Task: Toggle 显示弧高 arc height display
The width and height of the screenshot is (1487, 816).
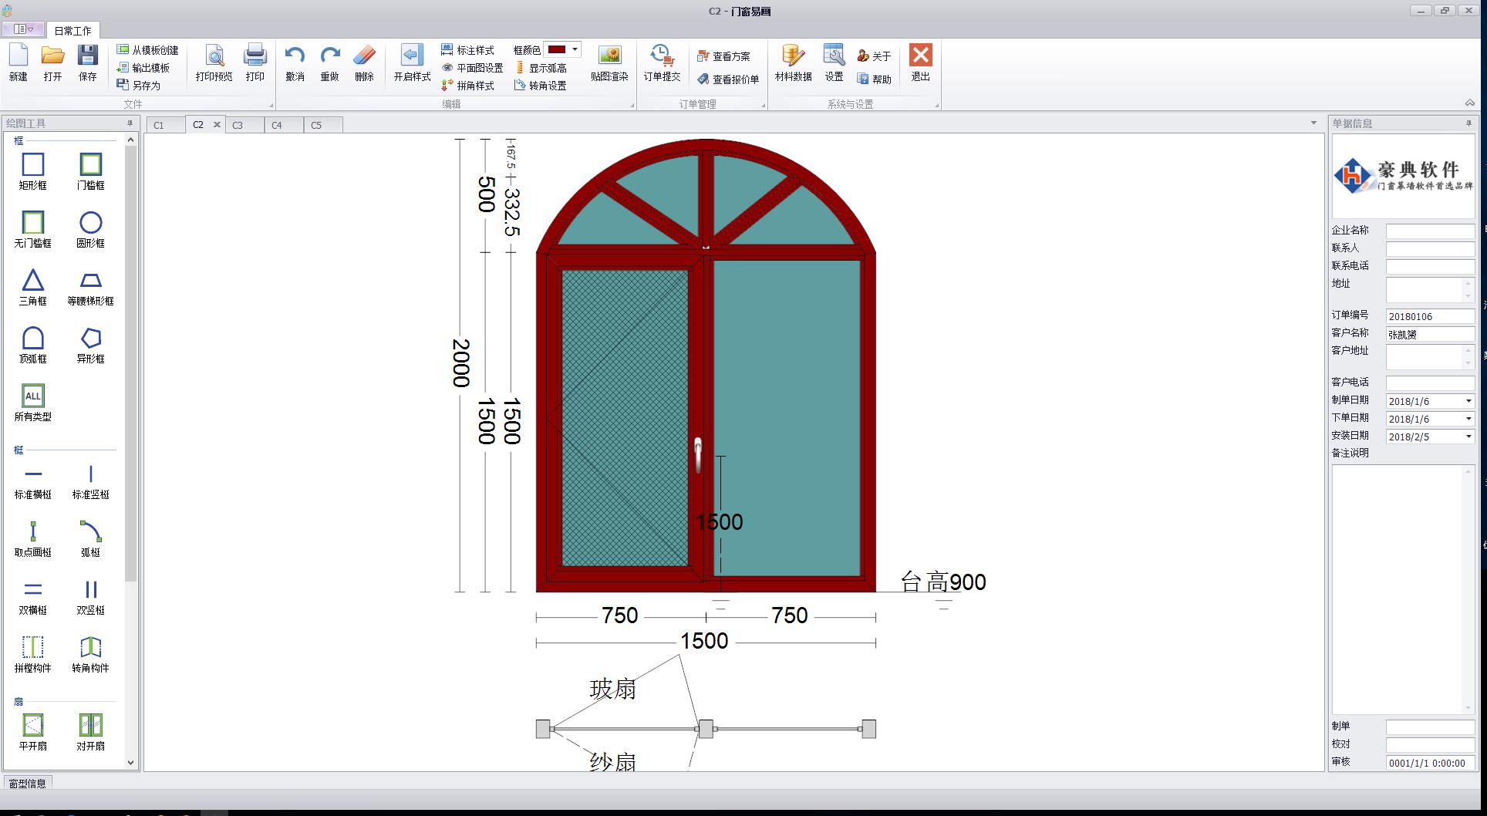Action: click(541, 68)
